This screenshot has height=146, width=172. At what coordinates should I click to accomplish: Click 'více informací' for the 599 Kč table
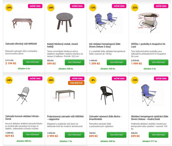[x=74, y=62]
